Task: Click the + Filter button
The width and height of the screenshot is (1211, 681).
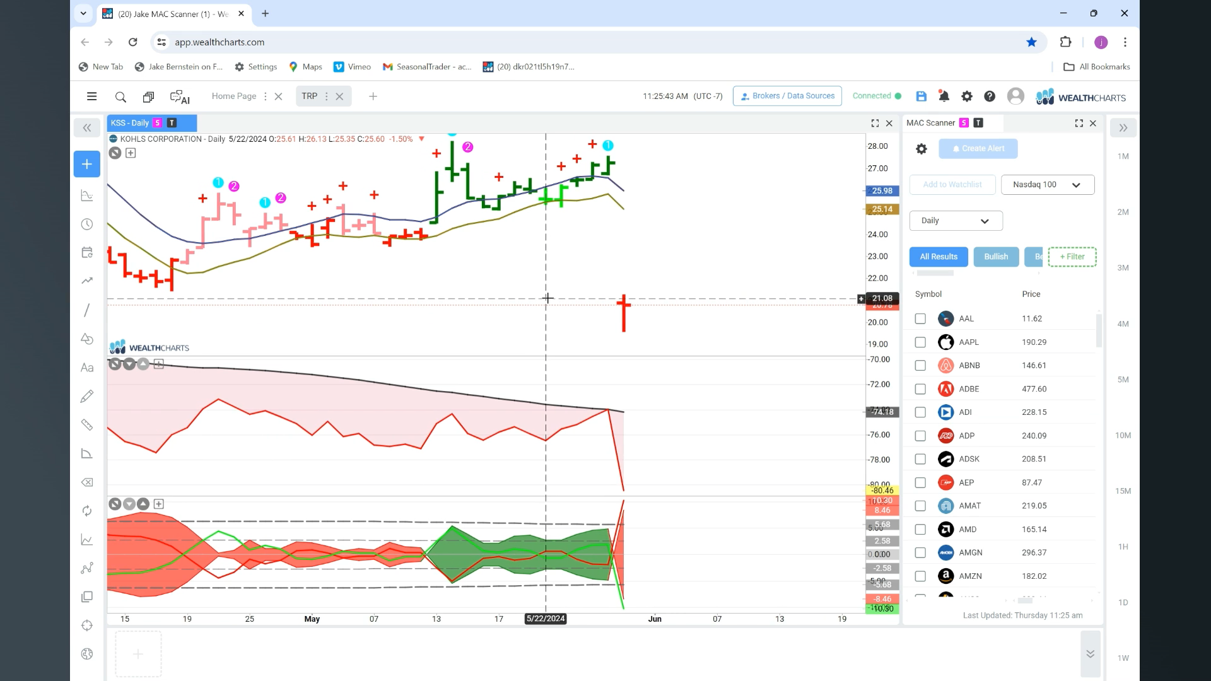Action: 1072,257
